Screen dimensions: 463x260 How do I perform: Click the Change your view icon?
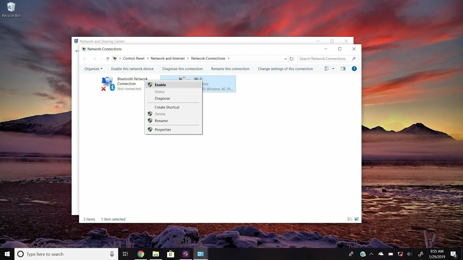327,69
